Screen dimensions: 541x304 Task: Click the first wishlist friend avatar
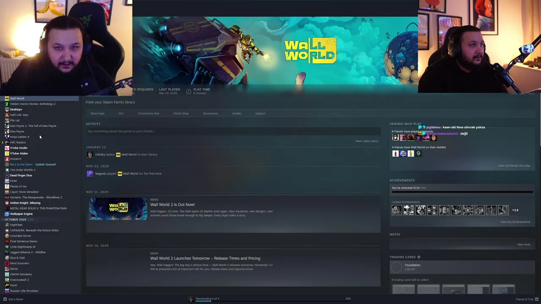tap(396, 153)
